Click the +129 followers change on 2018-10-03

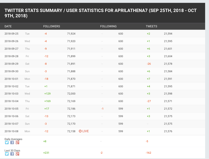pos(47,93)
